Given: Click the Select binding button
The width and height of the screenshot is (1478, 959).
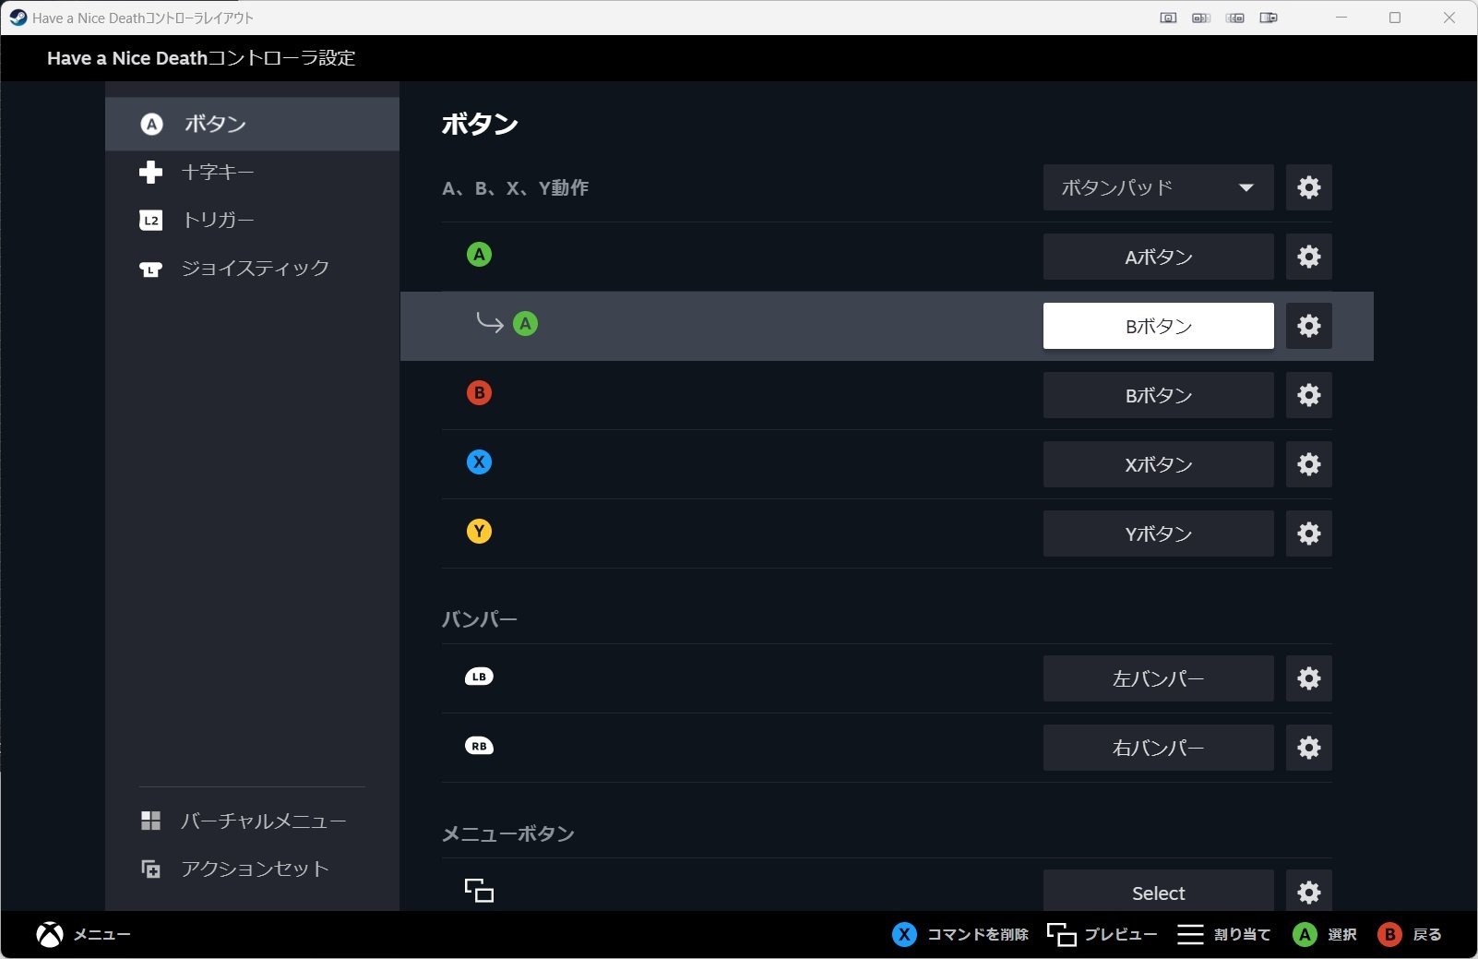Looking at the screenshot, I should pyautogui.click(x=1158, y=892).
